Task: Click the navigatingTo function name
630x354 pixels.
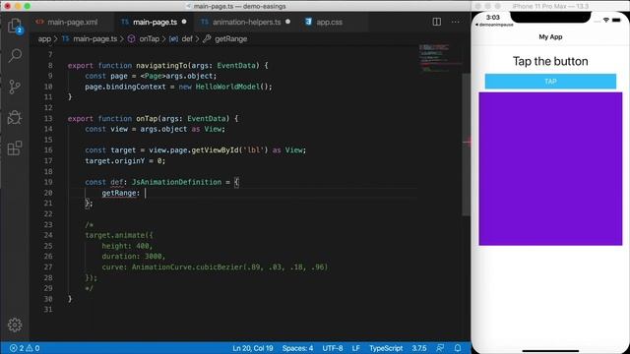Action: pos(161,66)
